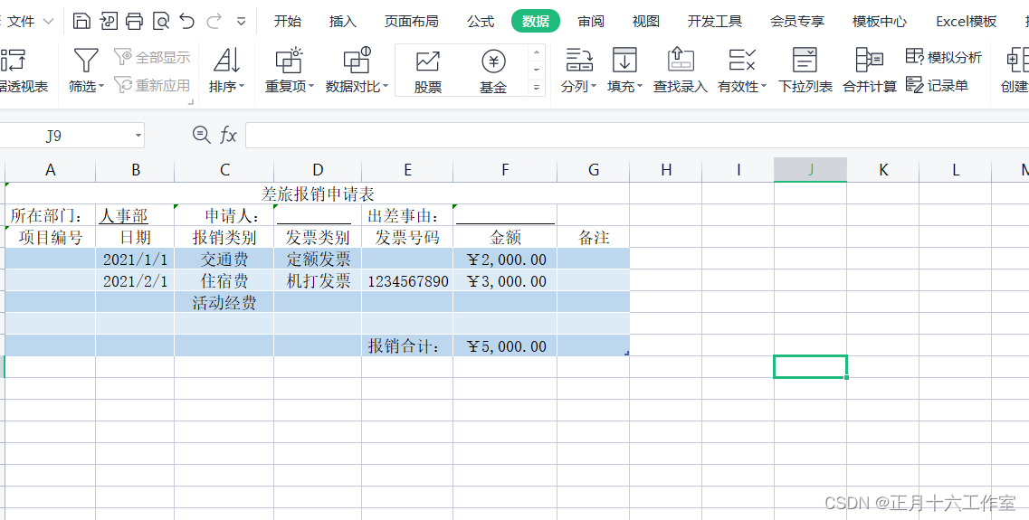This screenshot has height=520, width=1029.
Task: Select column header K
Action: tap(883, 169)
